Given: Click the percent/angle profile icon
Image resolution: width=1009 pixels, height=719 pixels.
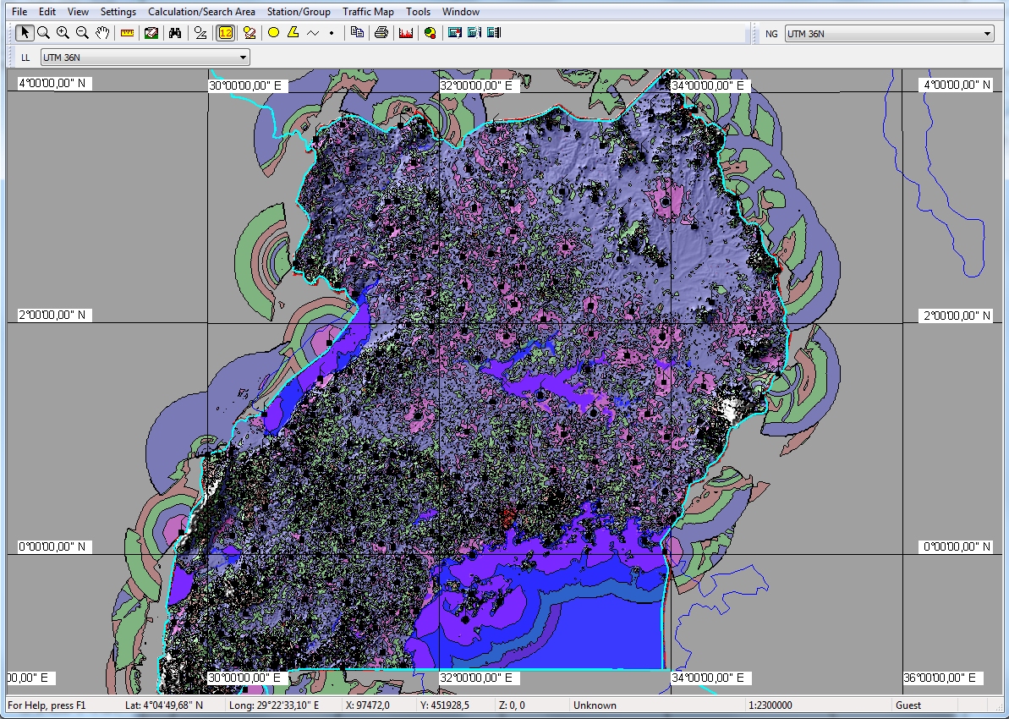Looking at the screenshot, I should pos(200,33).
